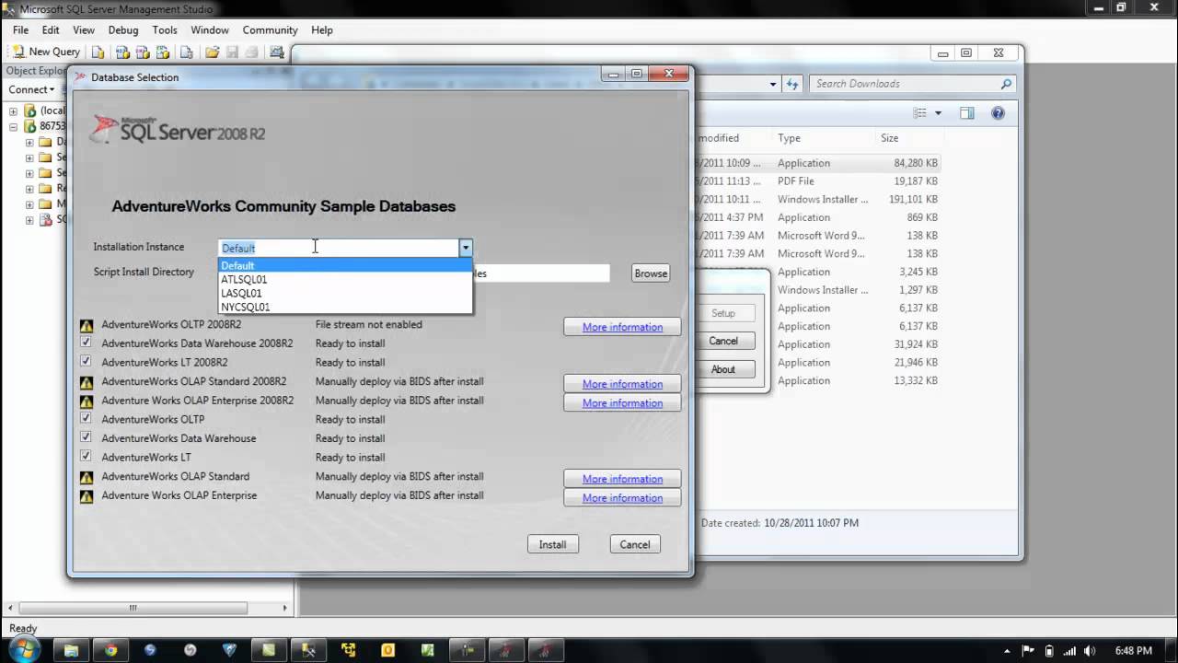1178x663 pixels.
Task: Toggle the preview pane icon in Downloads window
Action: [x=966, y=113]
